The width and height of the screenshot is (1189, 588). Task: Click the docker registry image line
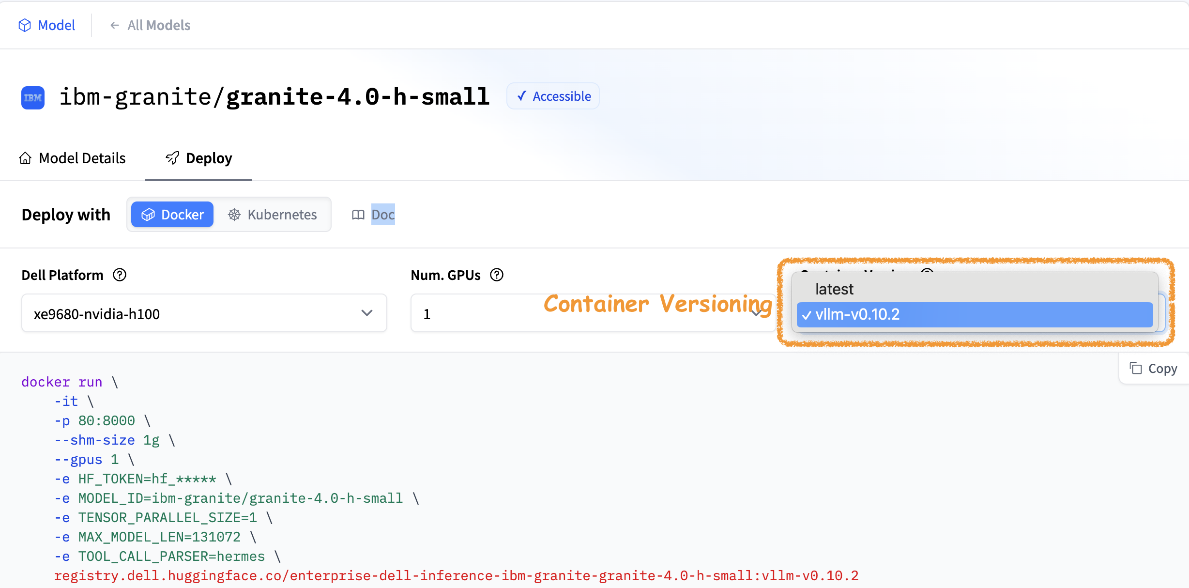coord(456,576)
